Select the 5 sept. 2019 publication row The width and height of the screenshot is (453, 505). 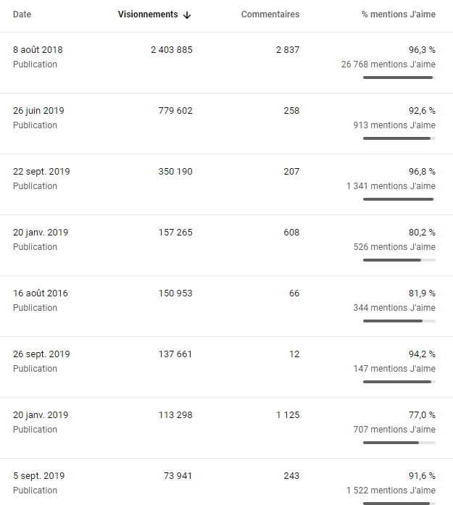pyautogui.click(x=226, y=482)
